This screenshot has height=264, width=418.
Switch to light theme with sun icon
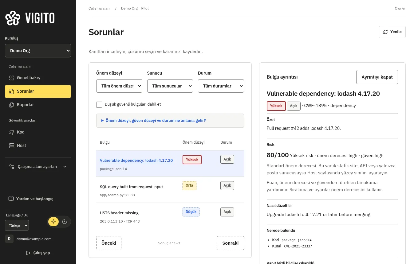tap(53, 222)
